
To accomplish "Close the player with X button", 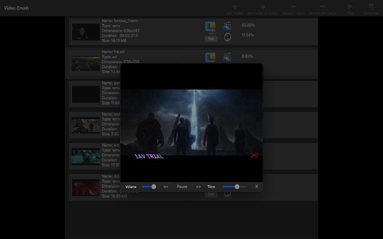I will [256, 187].
